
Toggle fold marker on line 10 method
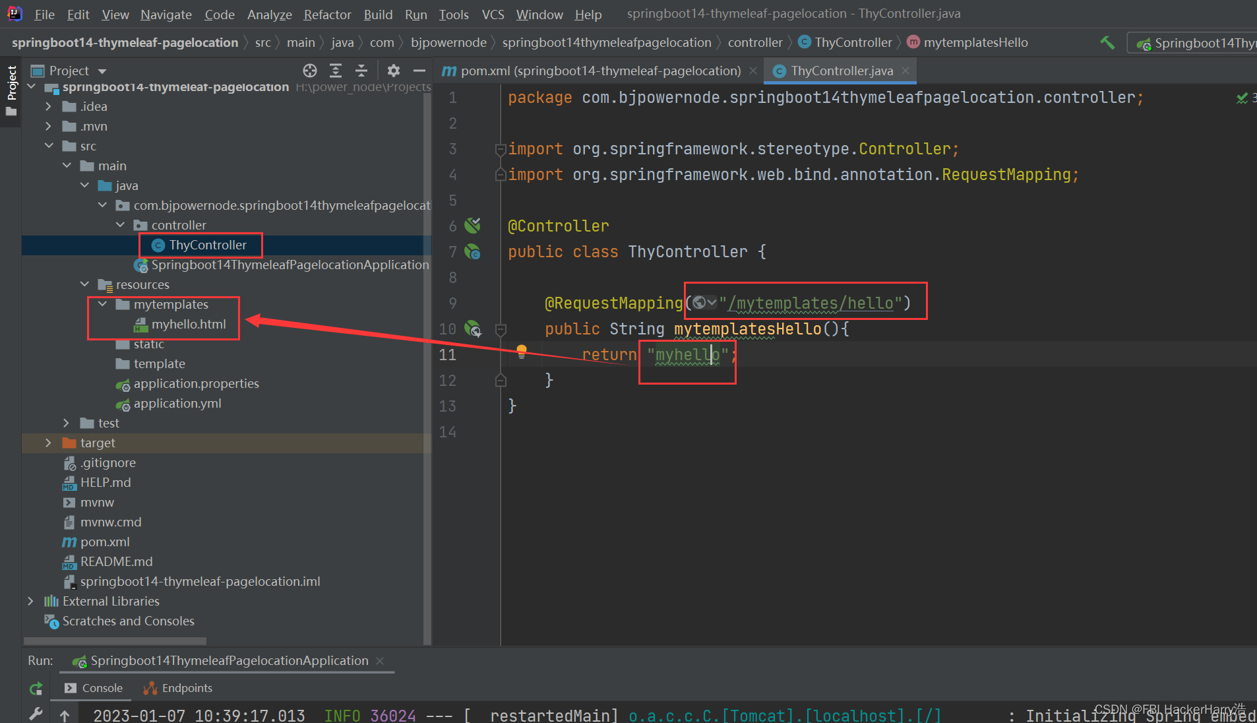pyautogui.click(x=501, y=329)
